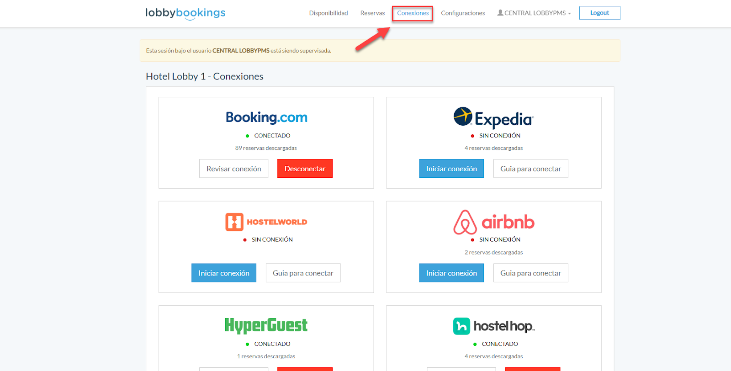Click the CONECTADO text under HyperGuest
Screen dimensions: 731x371
coord(272,344)
